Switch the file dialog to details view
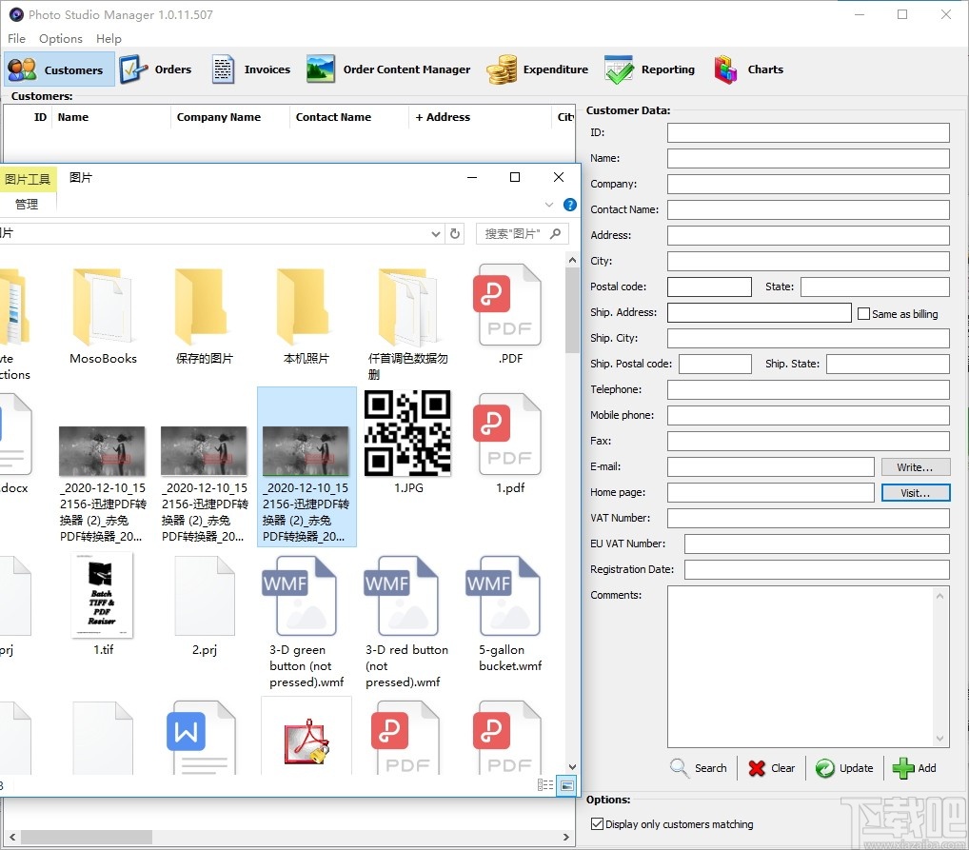The height and width of the screenshot is (850, 969). [545, 784]
